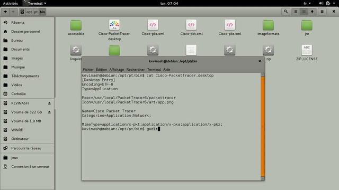Go back with the file manager back arrow
The height and width of the screenshot is (190, 339).
(x=5, y=12)
